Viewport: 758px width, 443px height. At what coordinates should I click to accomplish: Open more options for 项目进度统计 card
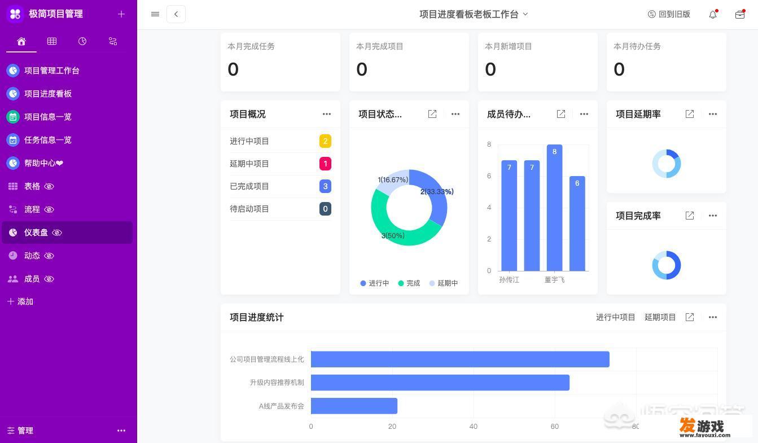click(713, 317)
